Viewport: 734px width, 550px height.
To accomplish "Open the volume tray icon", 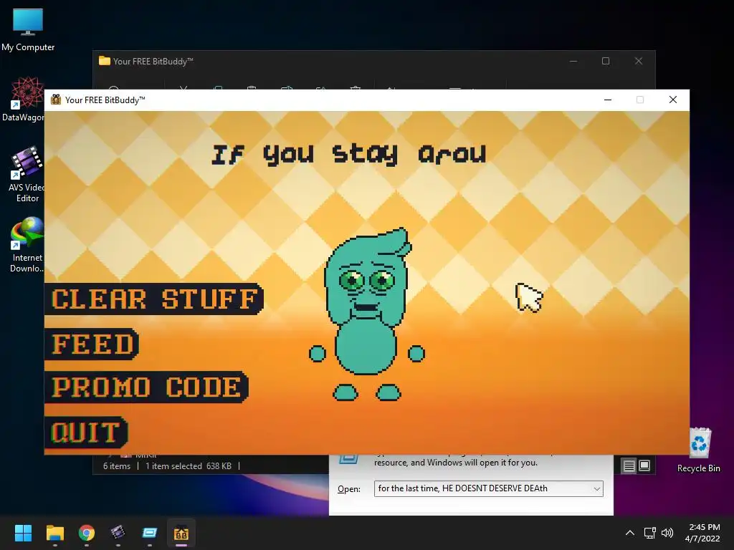I will point(667,533).
